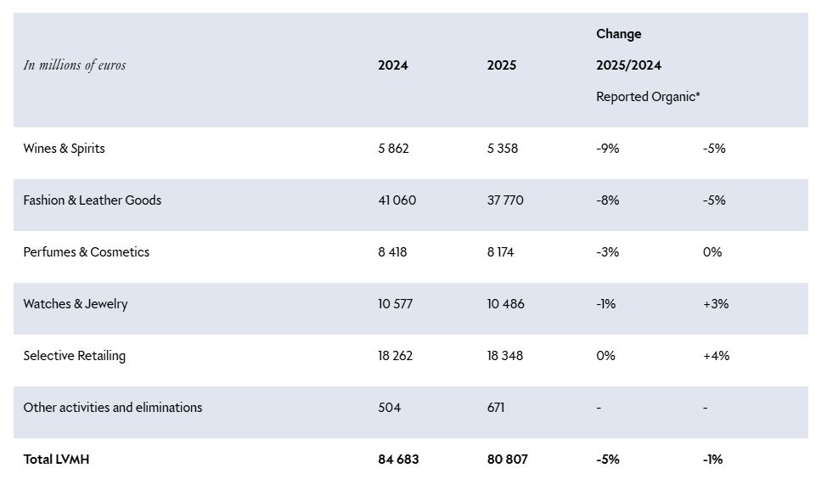Click the 2025 column header

tap(502, 65)
